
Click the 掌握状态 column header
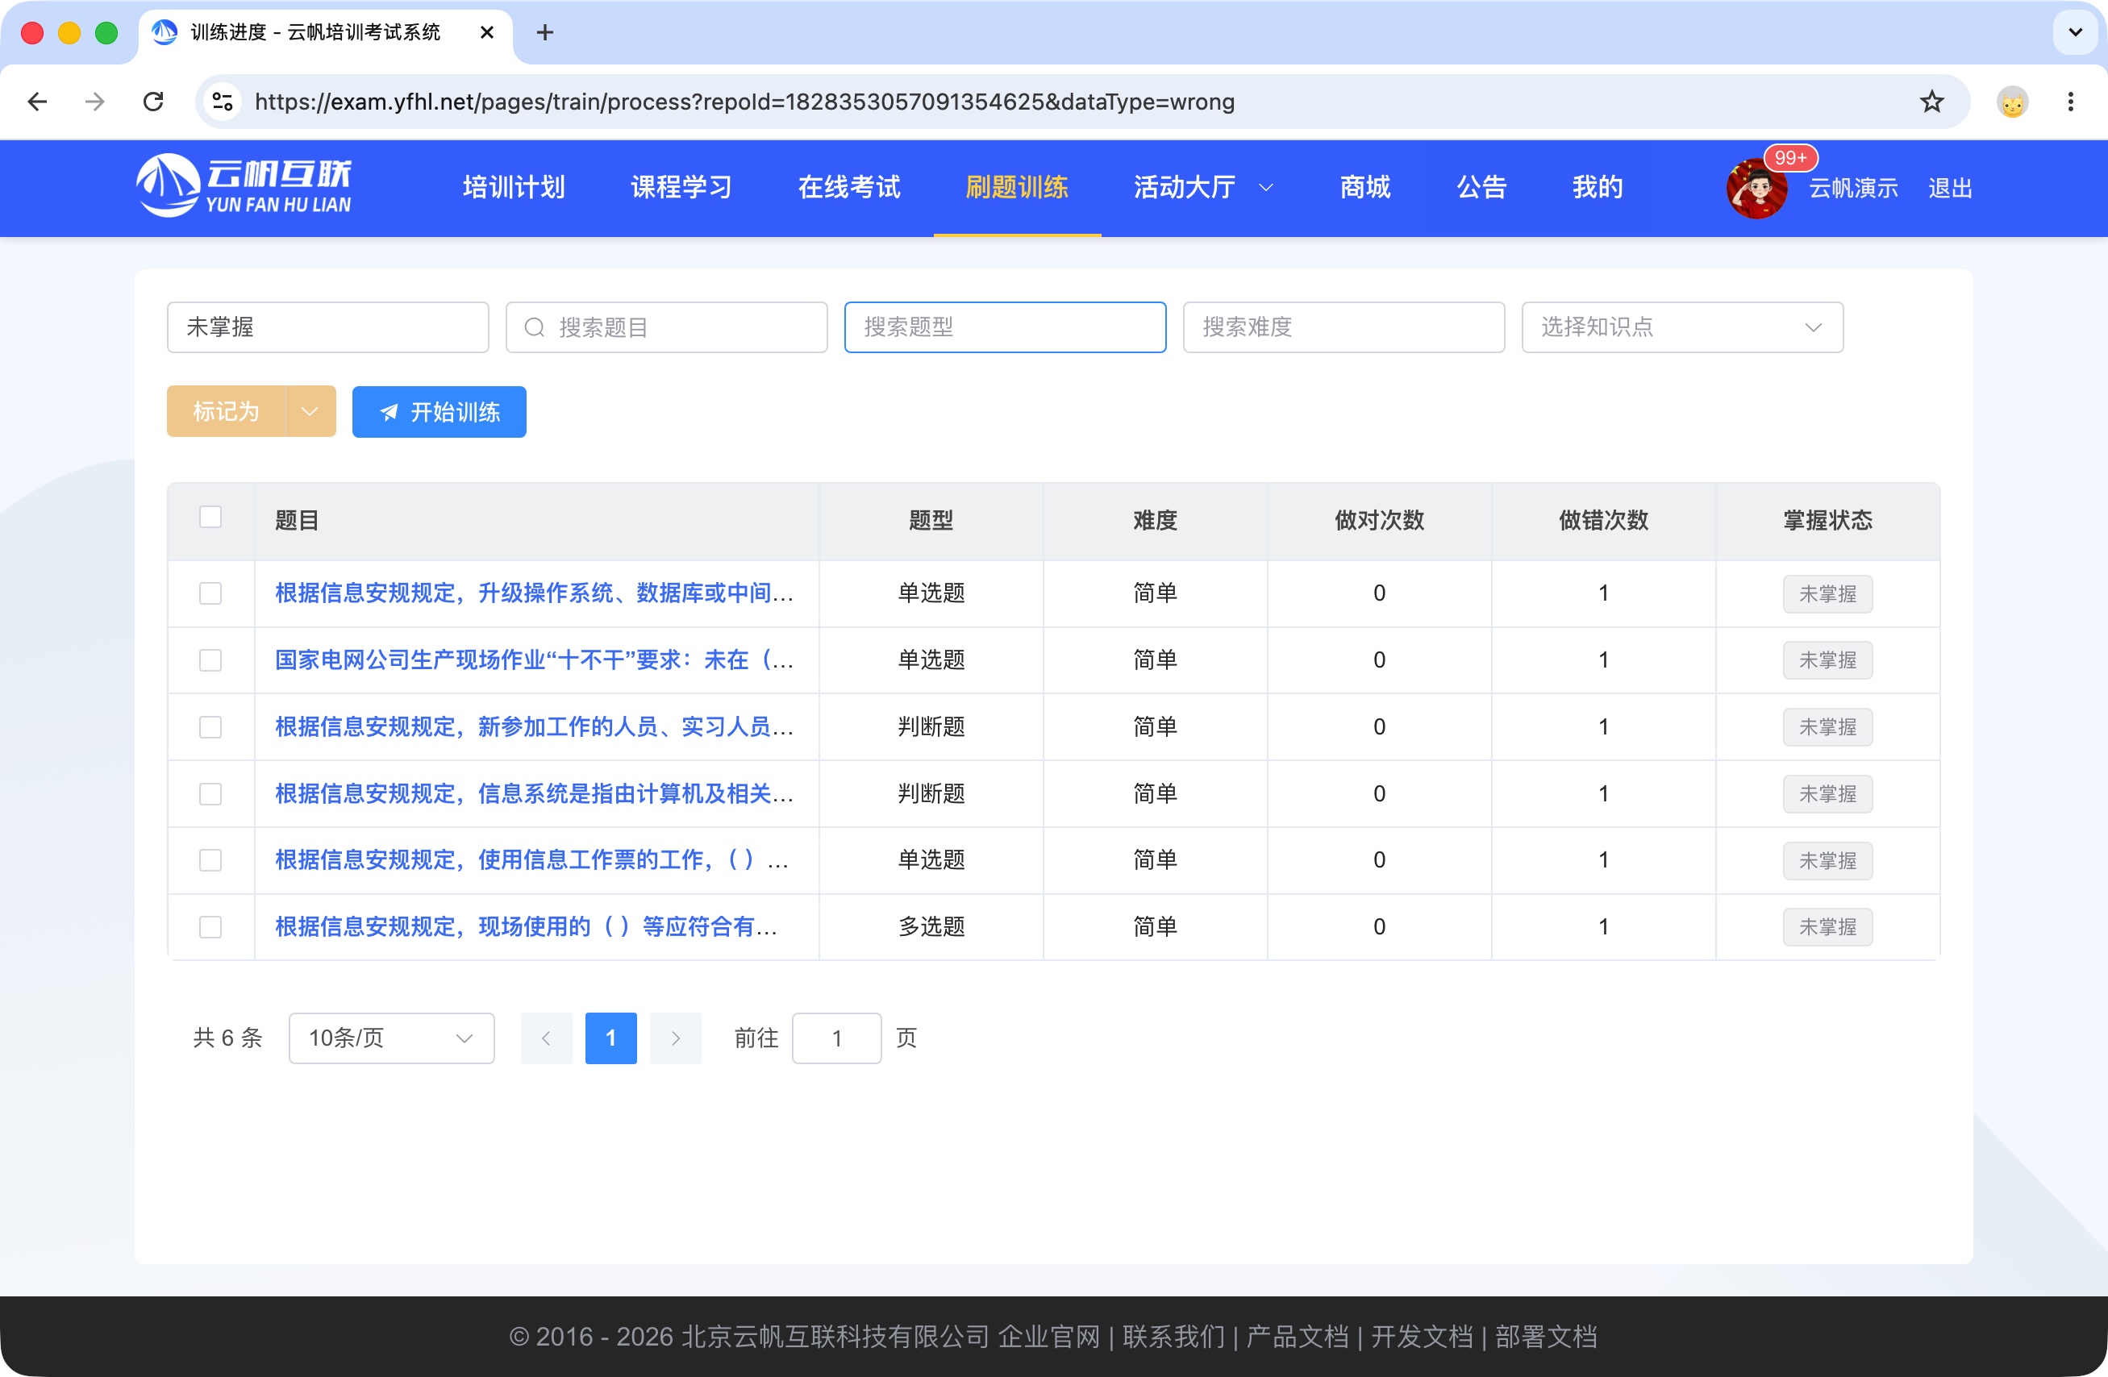click(x=1827, y=521)
